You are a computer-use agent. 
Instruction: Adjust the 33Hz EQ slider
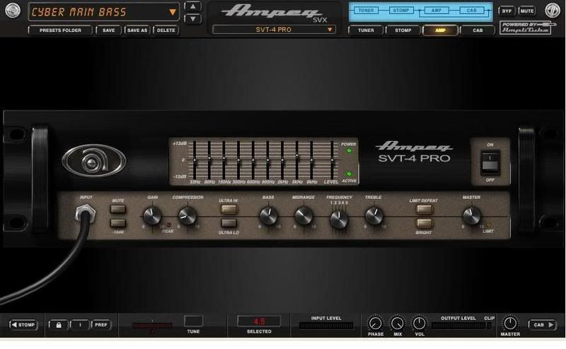(x=195, y=160)
